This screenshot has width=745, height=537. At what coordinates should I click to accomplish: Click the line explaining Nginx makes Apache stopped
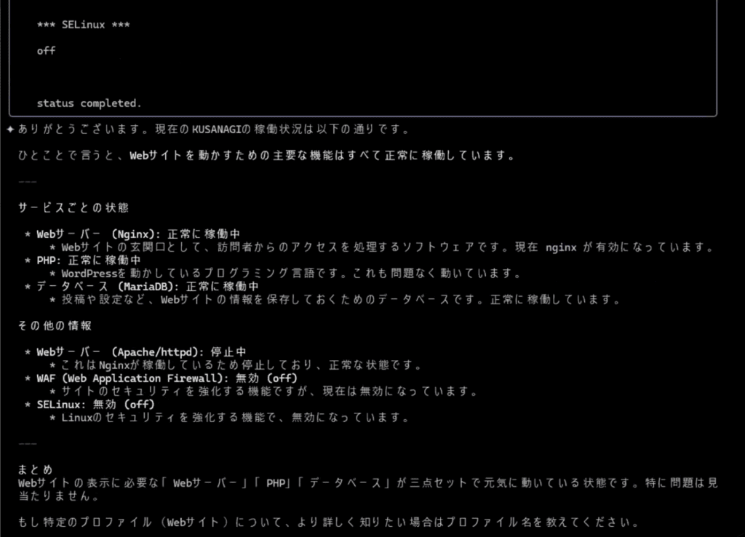click(240, 365)
